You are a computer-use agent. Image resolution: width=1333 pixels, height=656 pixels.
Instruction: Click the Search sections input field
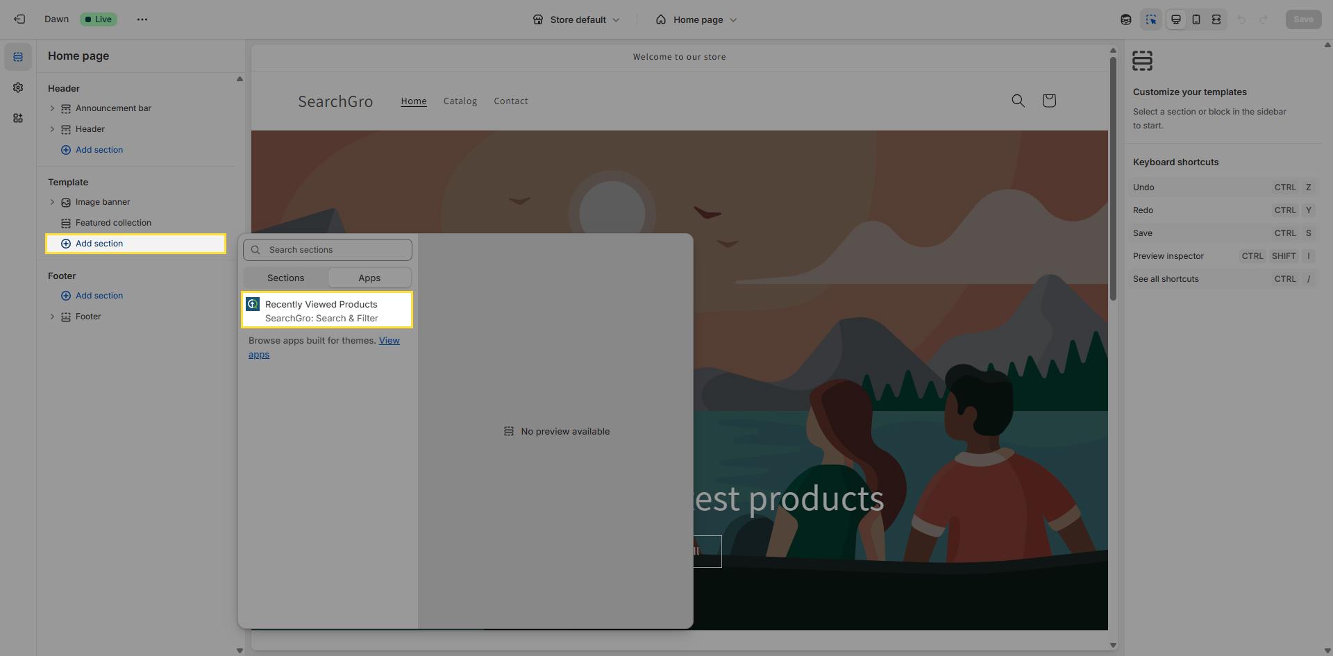tap(335, 250)
